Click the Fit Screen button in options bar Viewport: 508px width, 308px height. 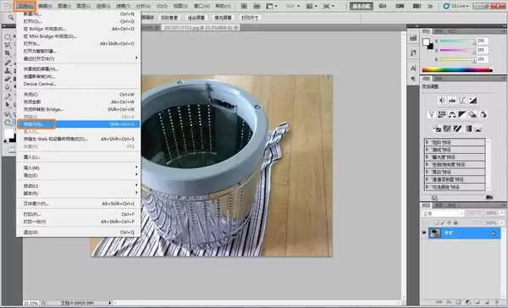pos(196,18)
